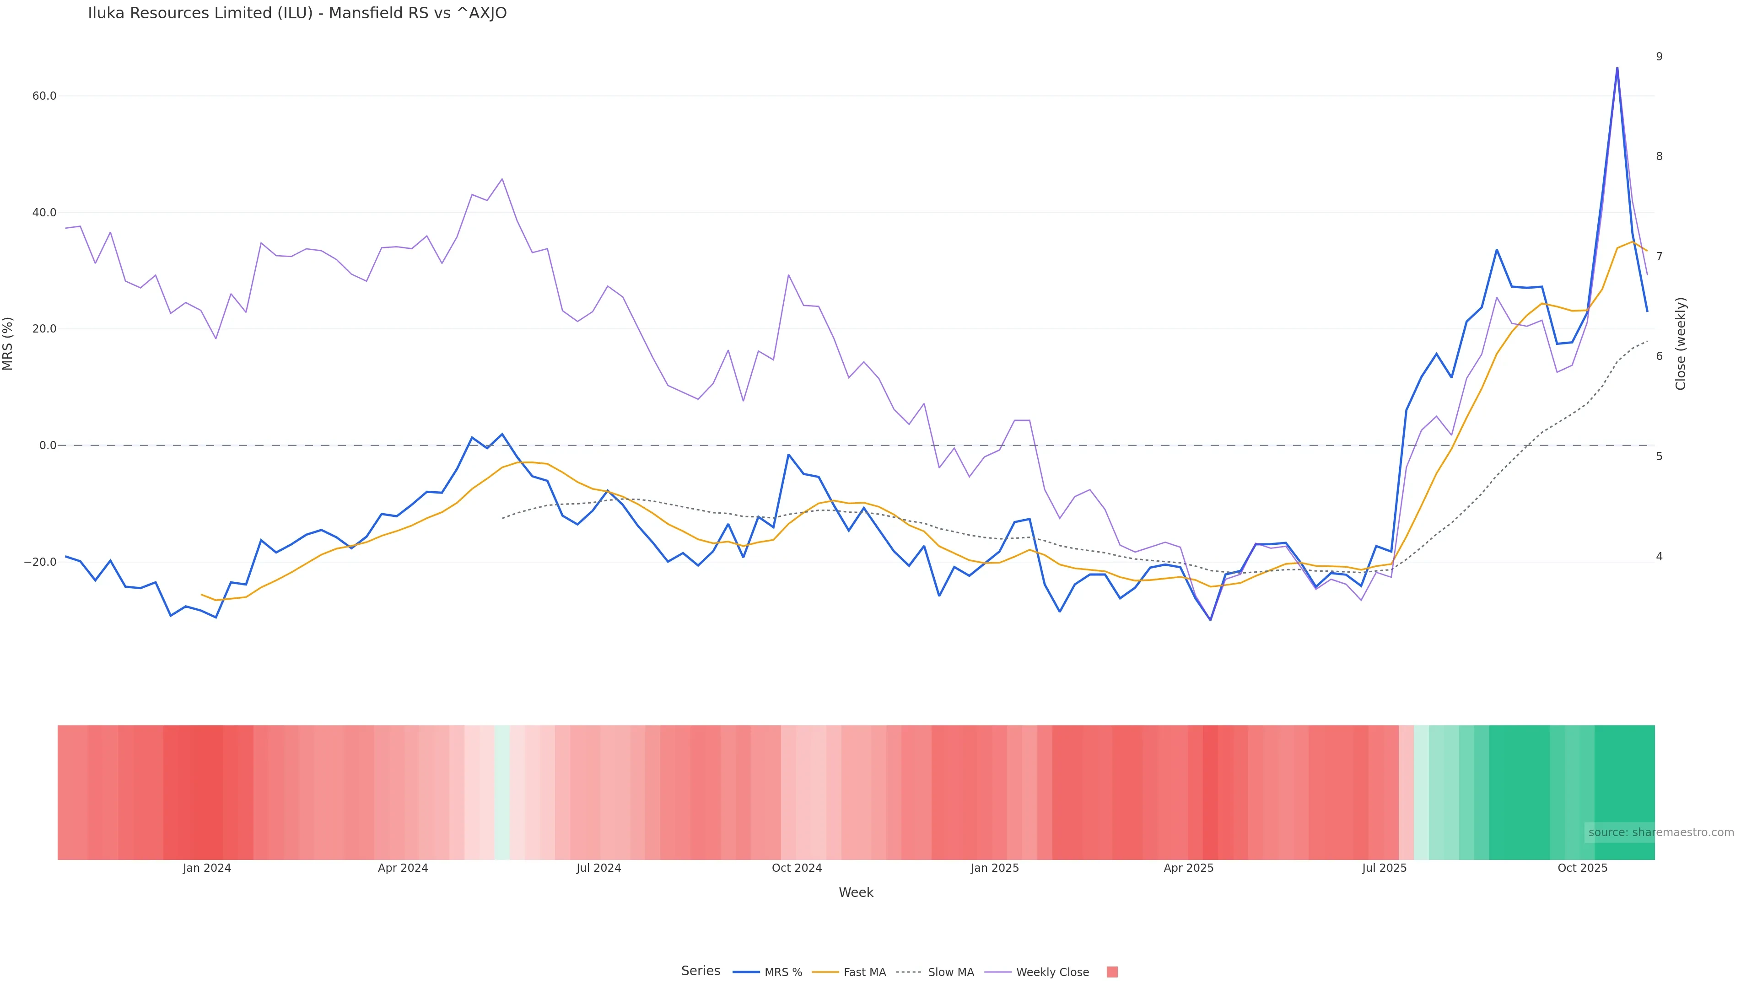
Task: Click the orange Fast MA legend line icon
Action: pos(825,972)
